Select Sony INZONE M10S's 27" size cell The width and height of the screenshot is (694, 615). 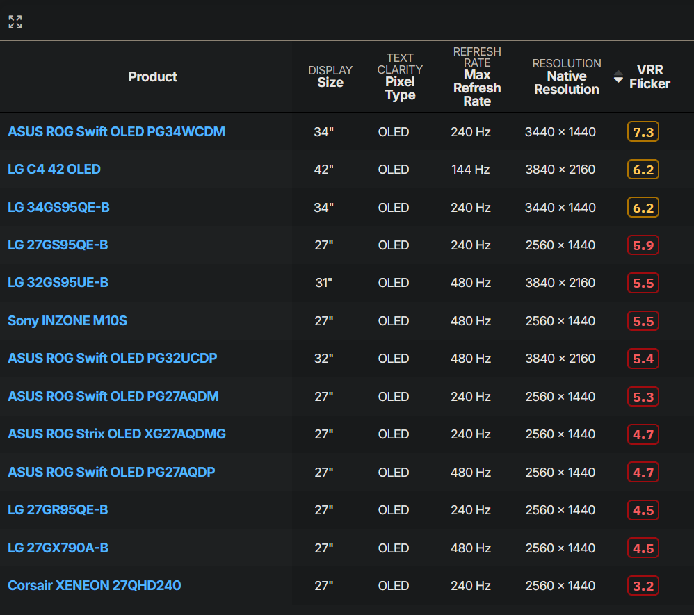tap(323, 321)
